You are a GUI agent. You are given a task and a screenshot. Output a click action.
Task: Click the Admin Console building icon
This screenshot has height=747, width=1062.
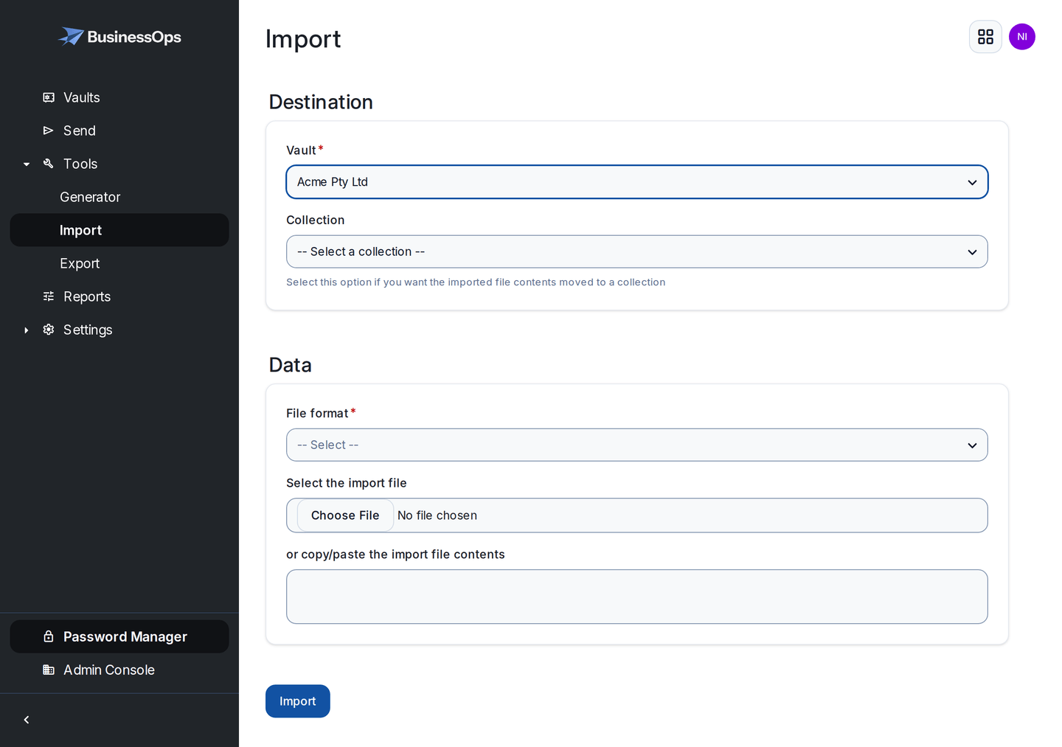point(49,670)
